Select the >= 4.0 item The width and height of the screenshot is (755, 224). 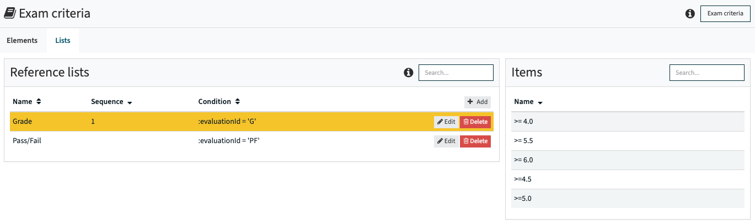click(628, 122)
